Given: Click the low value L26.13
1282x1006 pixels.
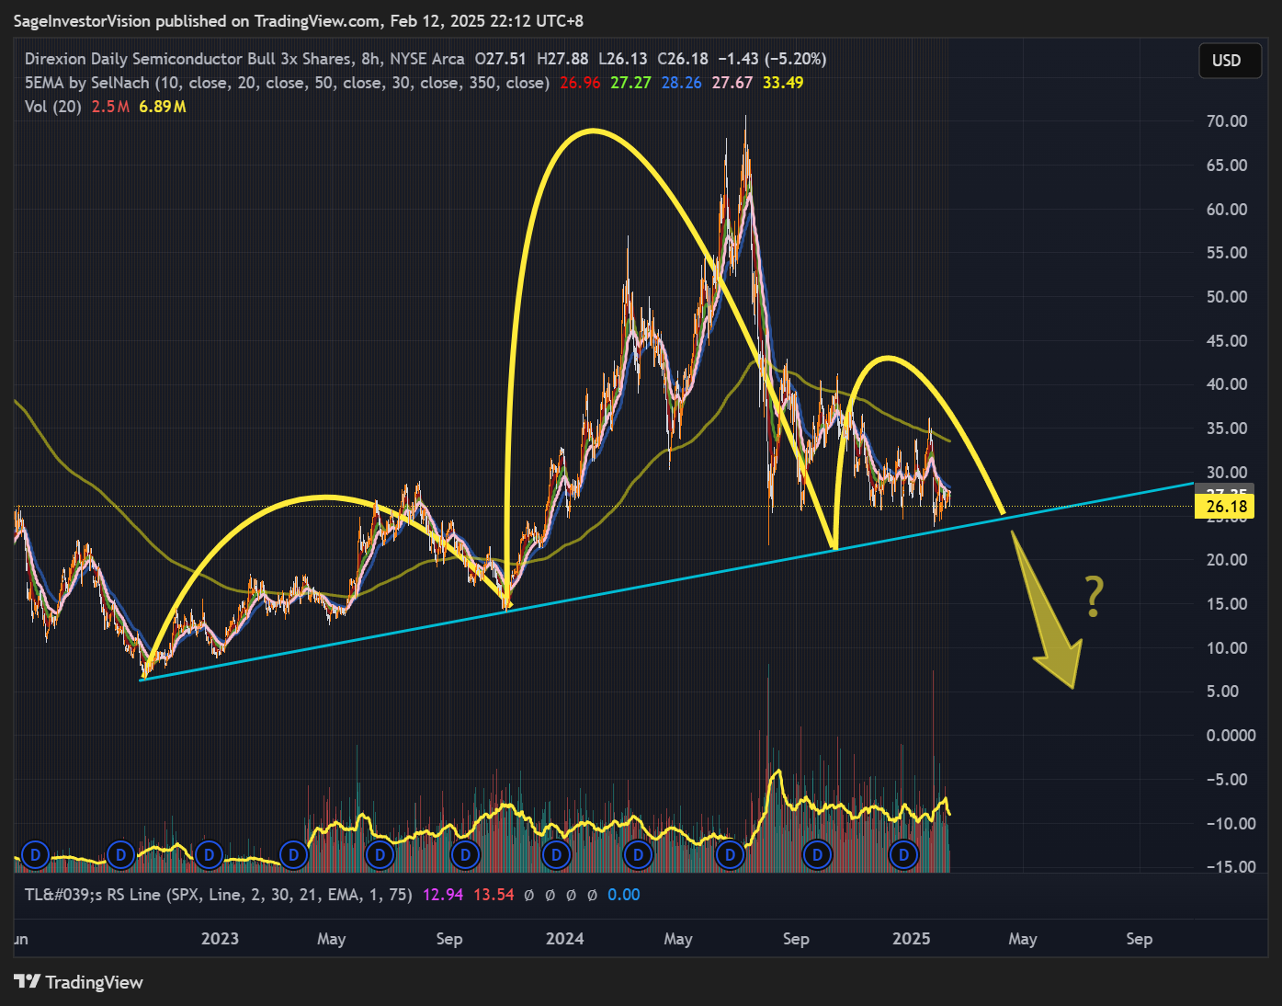Looking at the screenshot, I should click(x=623, y=59).
